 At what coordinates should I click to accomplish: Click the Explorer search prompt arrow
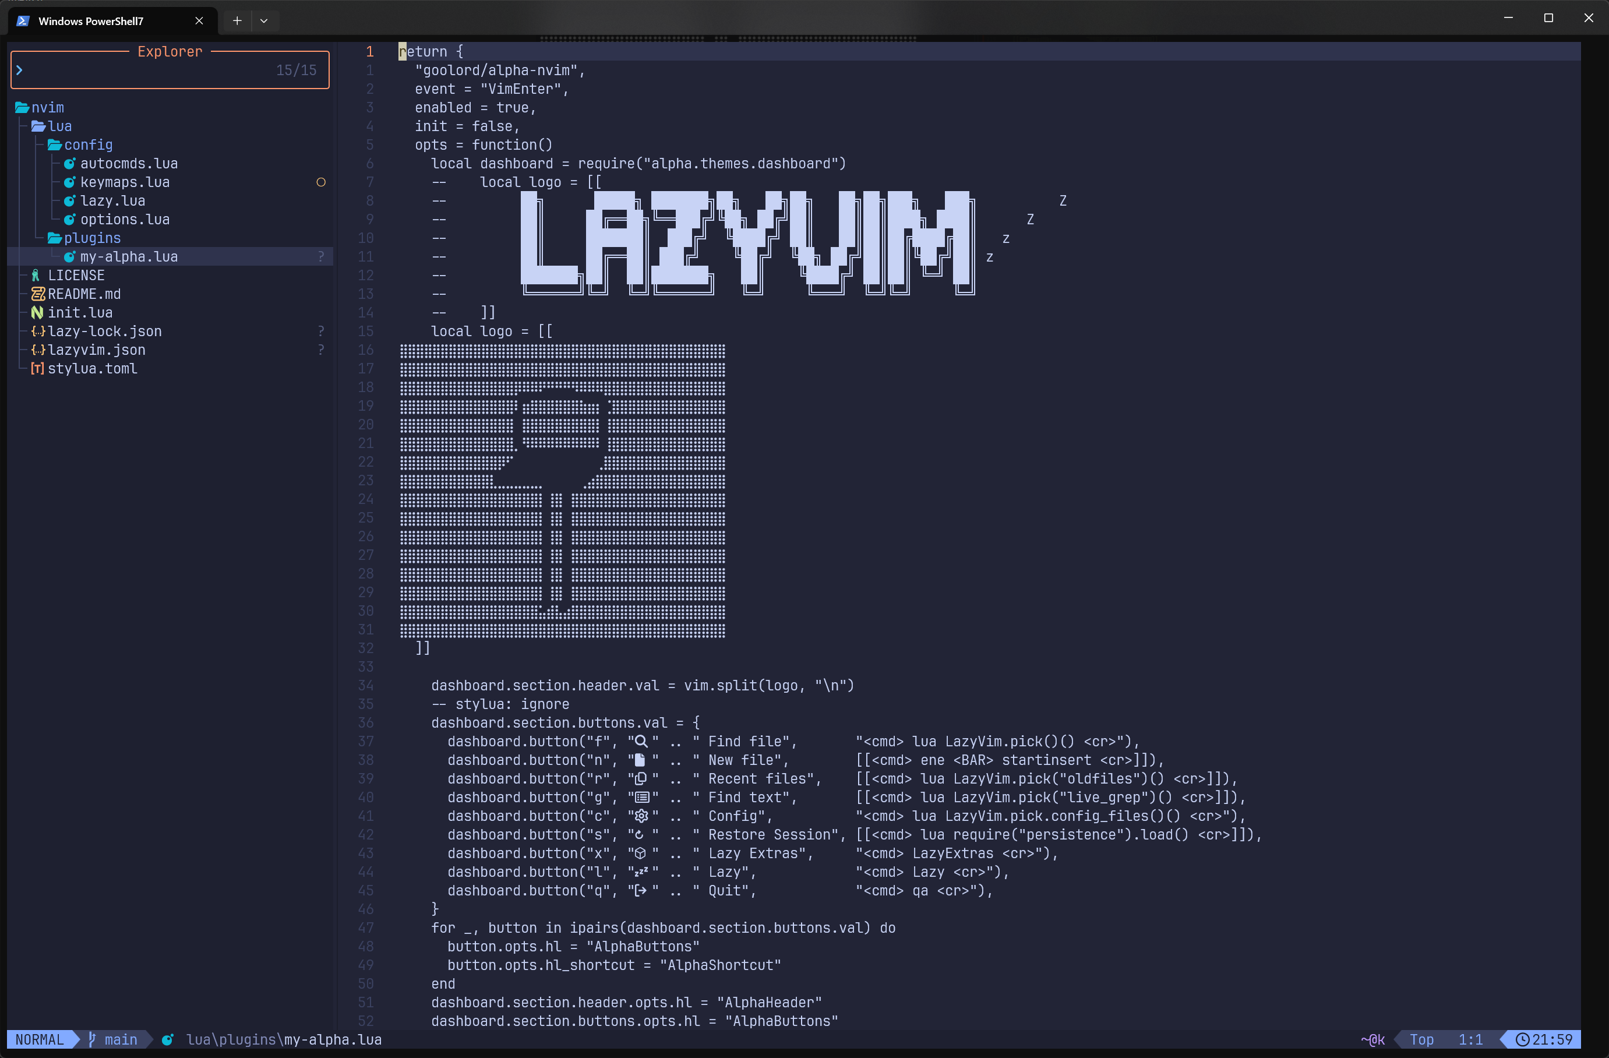coord(20,70)
